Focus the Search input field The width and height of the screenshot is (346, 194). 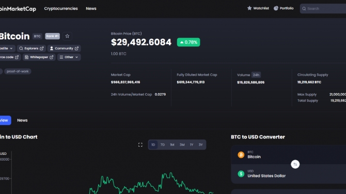(323, 9)
